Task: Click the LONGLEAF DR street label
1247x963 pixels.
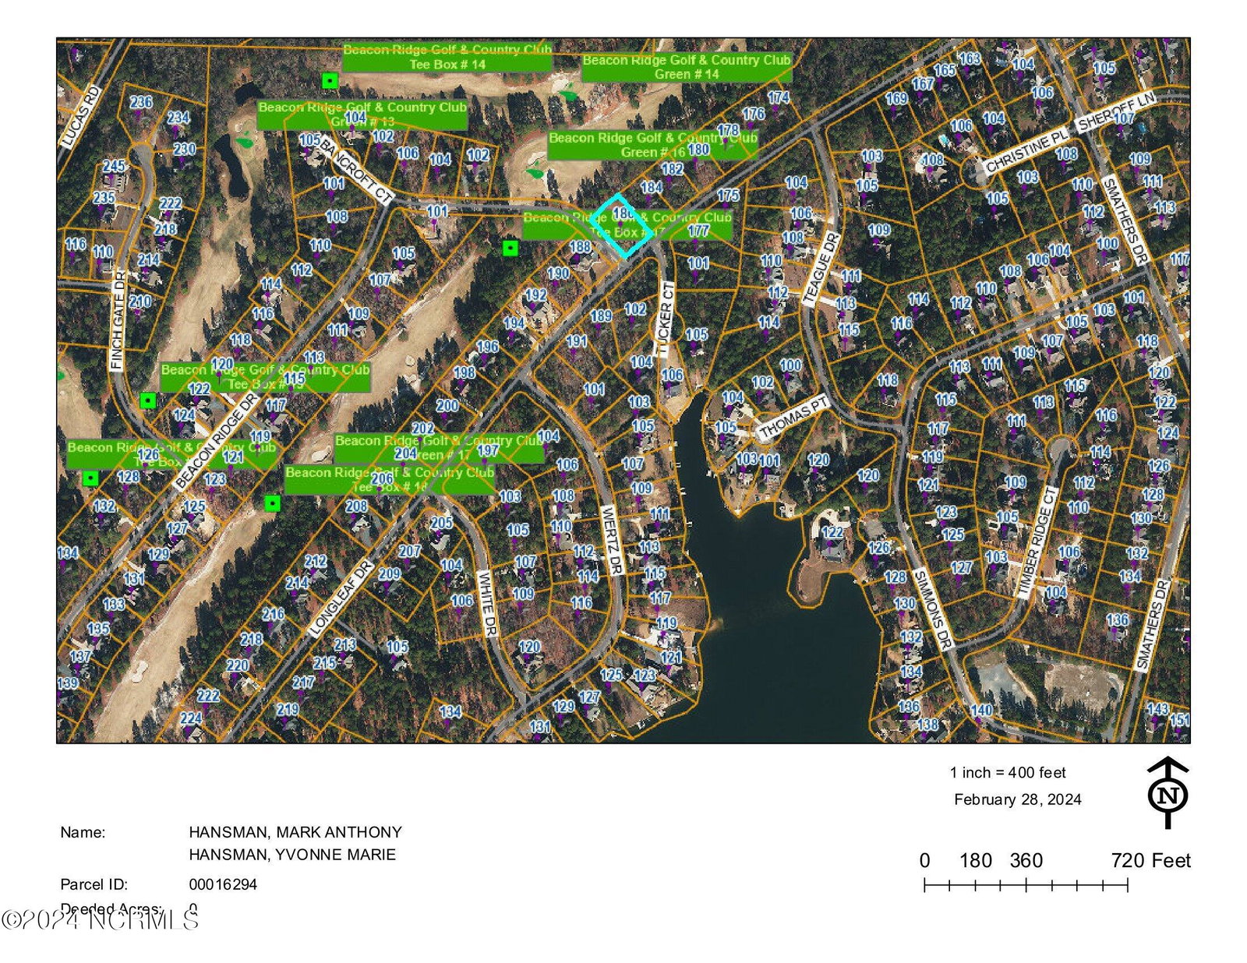Action: click(x=339, y=599)
